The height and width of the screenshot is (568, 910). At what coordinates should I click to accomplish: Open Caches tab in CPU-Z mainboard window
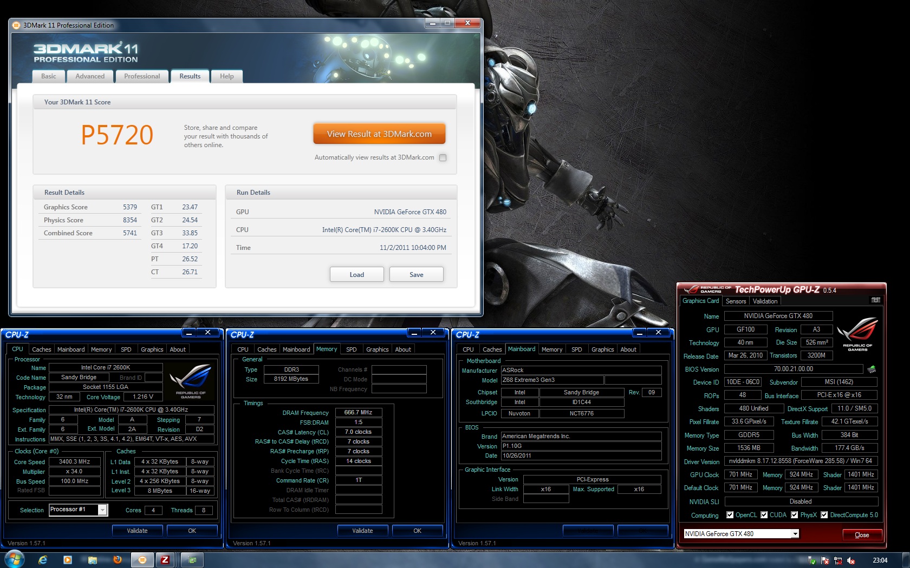pos(492,349)
